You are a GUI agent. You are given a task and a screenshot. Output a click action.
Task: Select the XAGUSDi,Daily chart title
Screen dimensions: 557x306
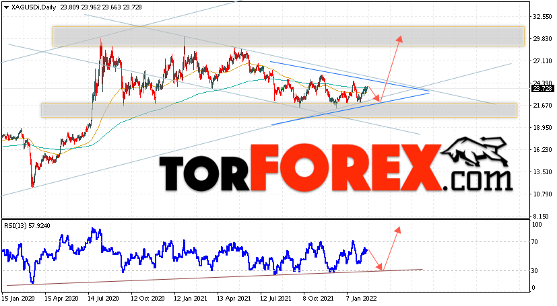point(34,7)
